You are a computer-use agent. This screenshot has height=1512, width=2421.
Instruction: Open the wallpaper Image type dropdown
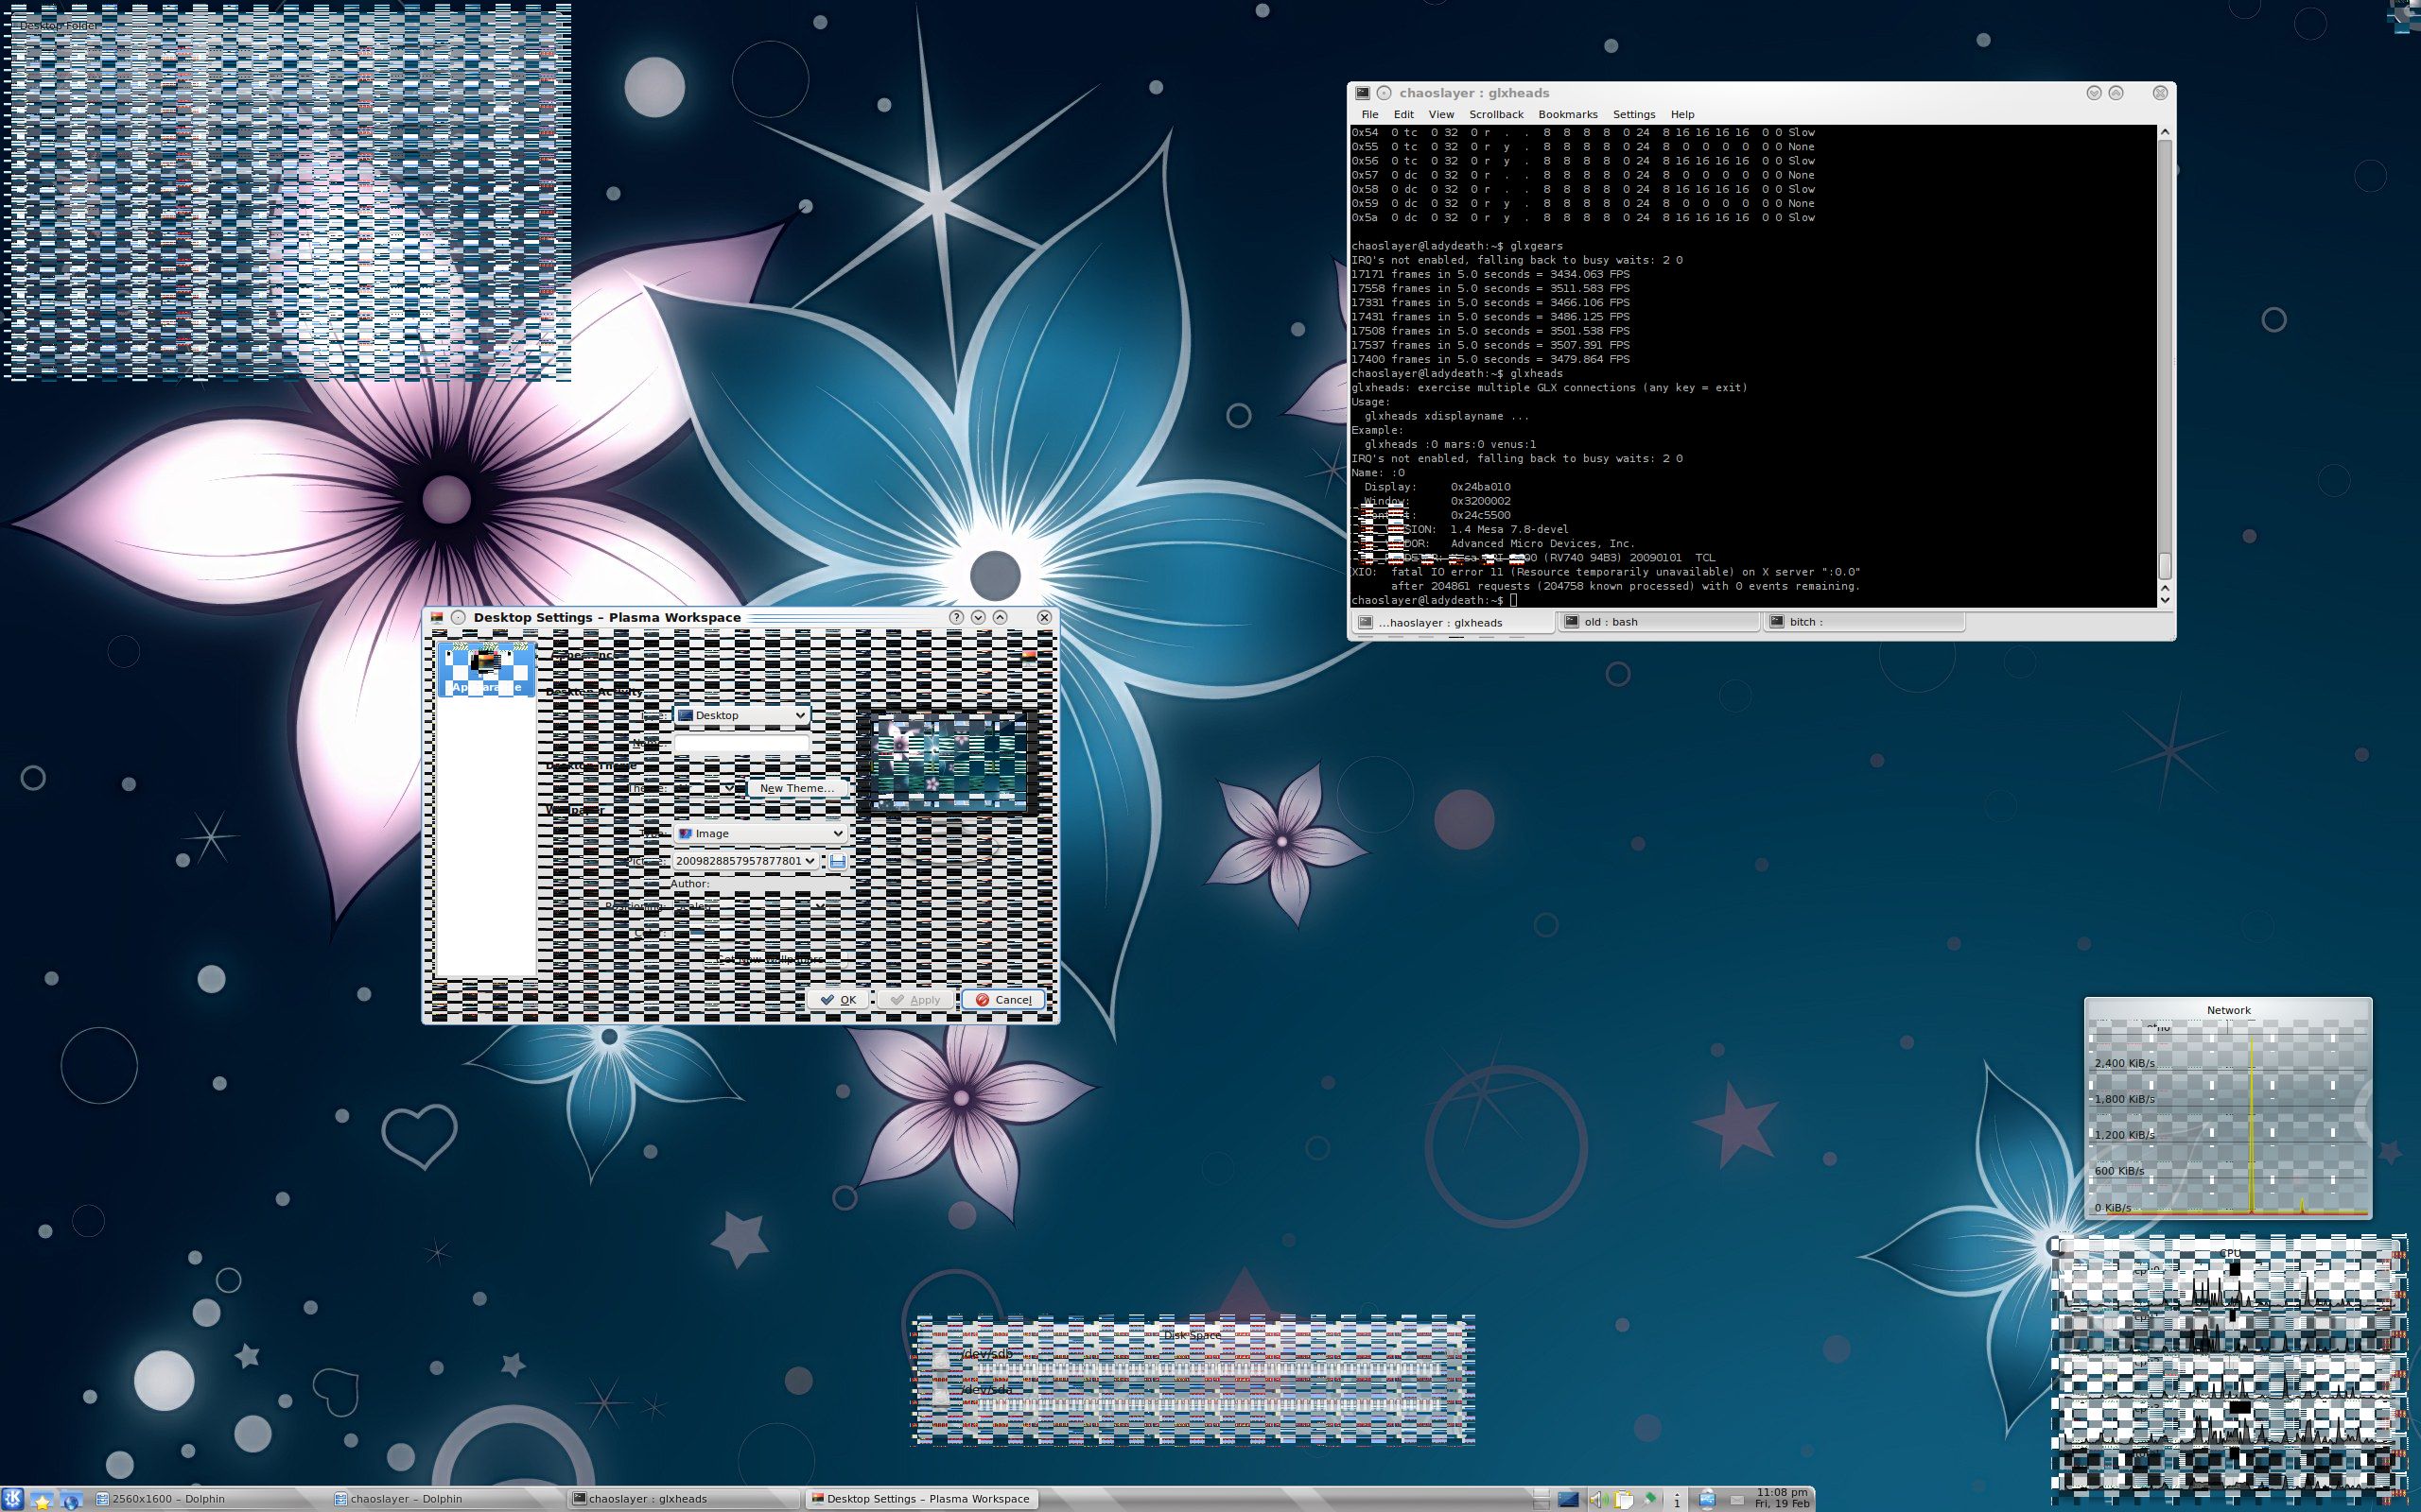(x=760, y=833)
